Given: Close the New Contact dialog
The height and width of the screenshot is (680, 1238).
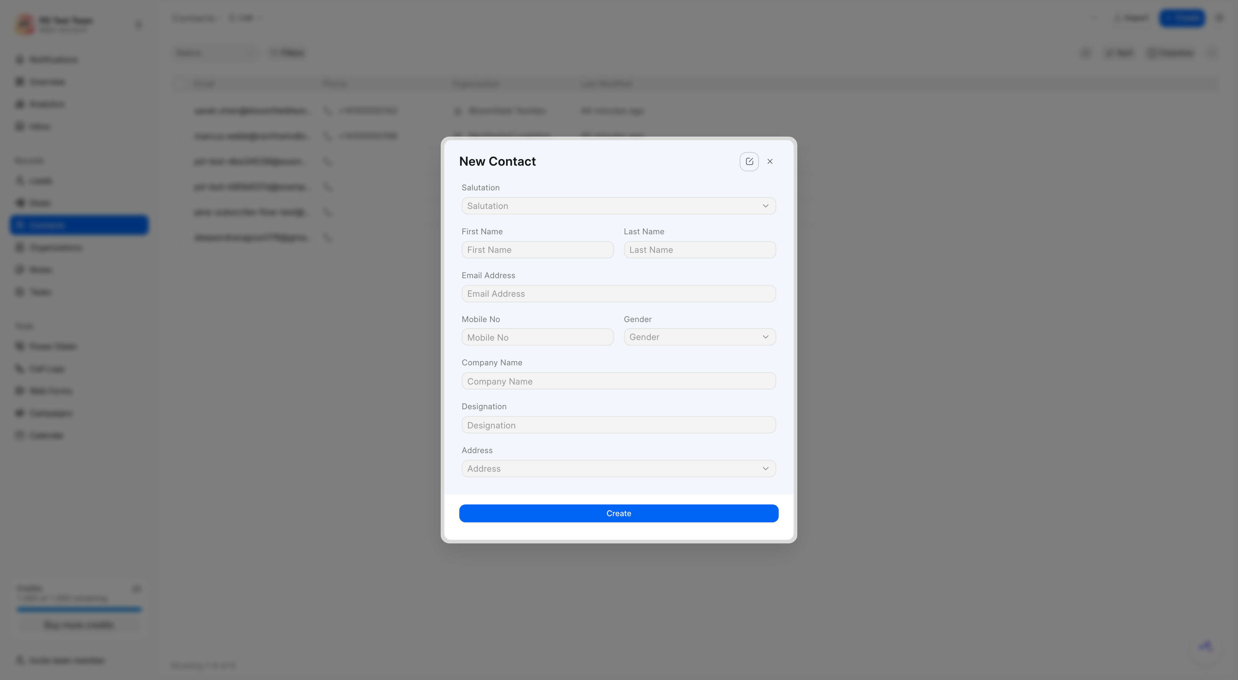Looking at the screenshot, I should [x=770, y=161].
